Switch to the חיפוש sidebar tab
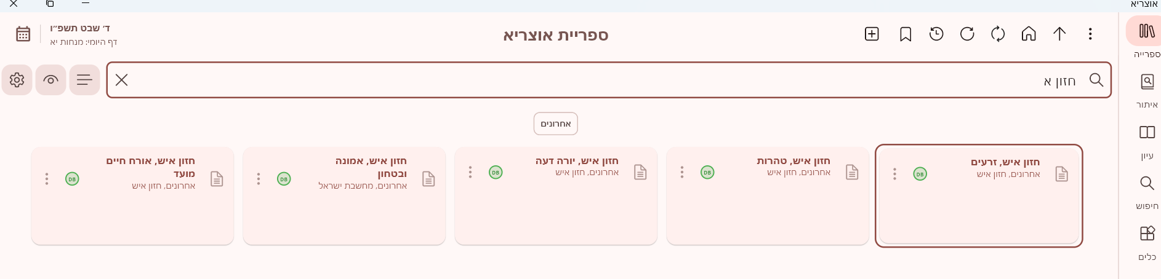1161x279 pixels. pos(1147,191)
